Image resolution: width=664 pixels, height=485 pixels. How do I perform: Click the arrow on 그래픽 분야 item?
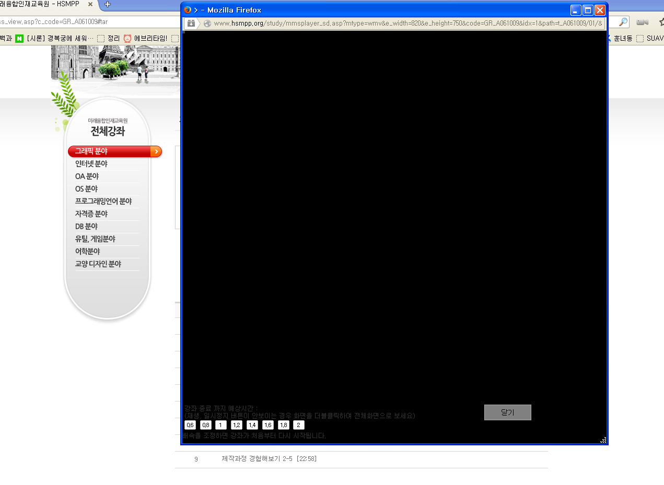[x=156, y=151]
